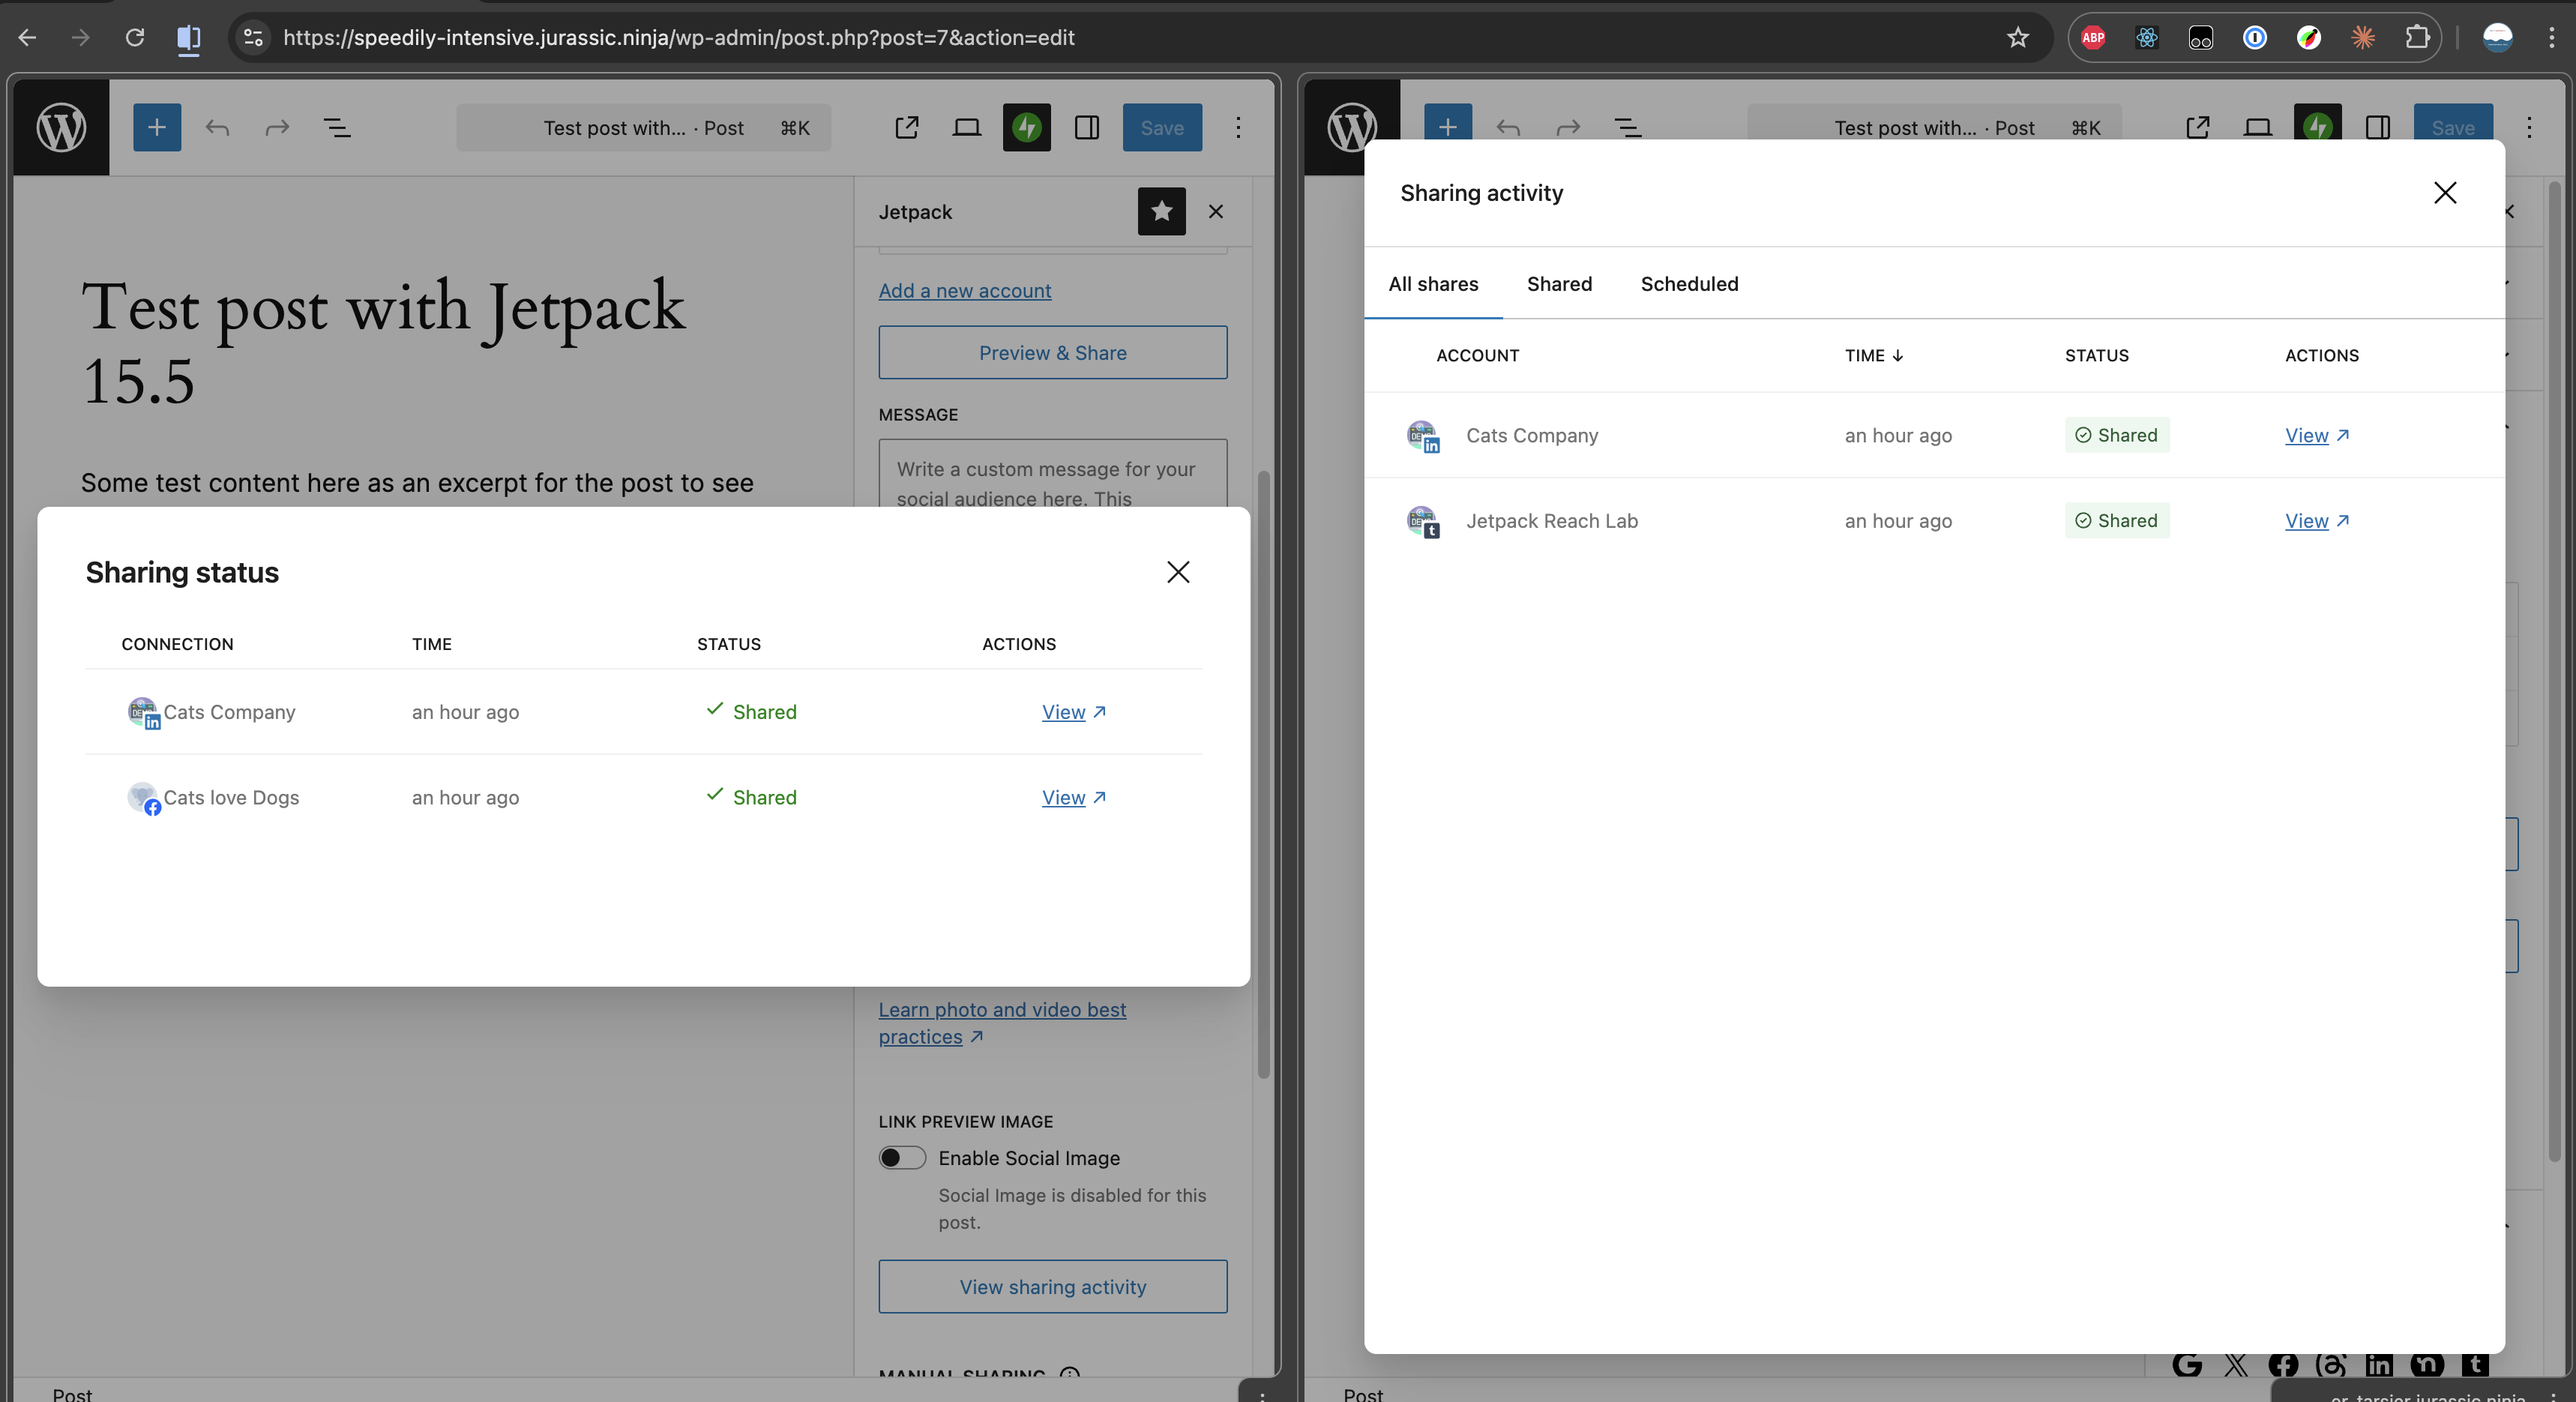This screenshot has width=2576, height=1402.
Task: Click AdBlock Plus extension icon
Action: click(2093, 38)
